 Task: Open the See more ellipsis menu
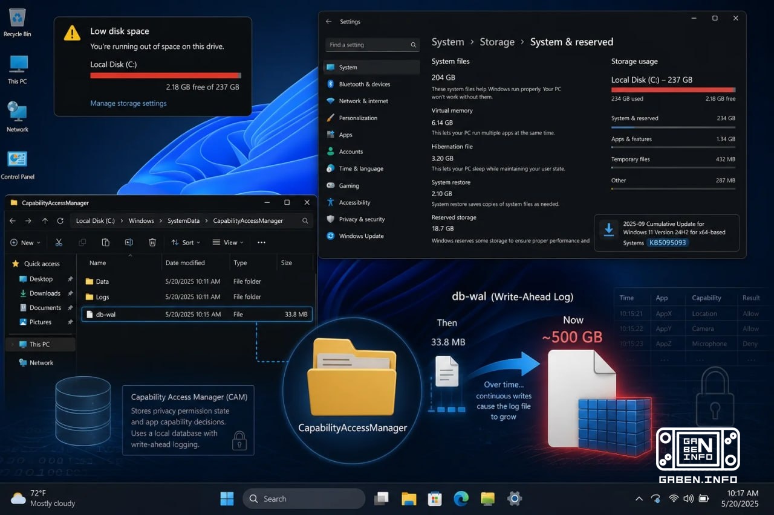(261, 243)
